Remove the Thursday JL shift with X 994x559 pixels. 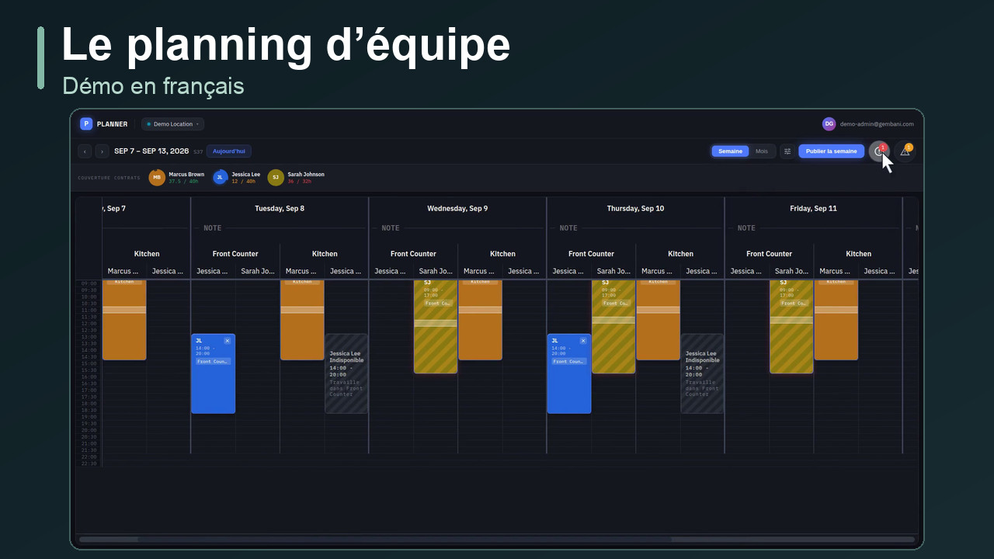(x=584, y=341)
